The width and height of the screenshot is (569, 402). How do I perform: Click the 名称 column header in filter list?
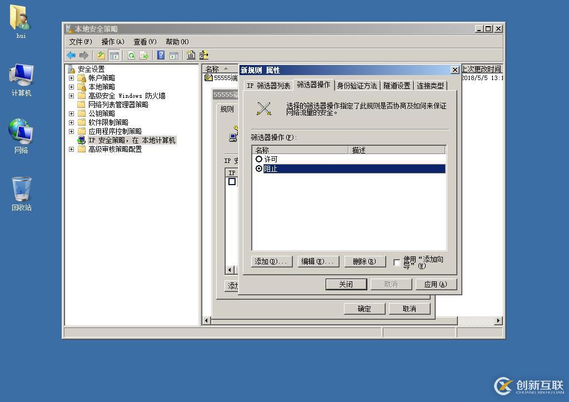pos(300,150)
